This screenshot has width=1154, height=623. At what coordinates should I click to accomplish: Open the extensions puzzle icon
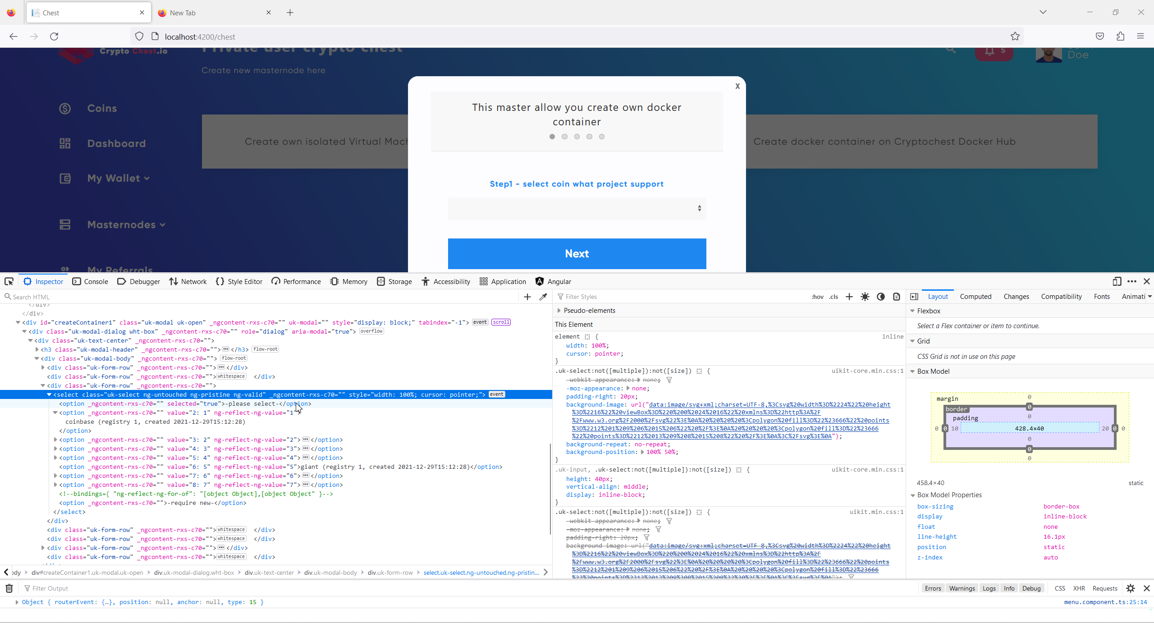point(1120,37)
